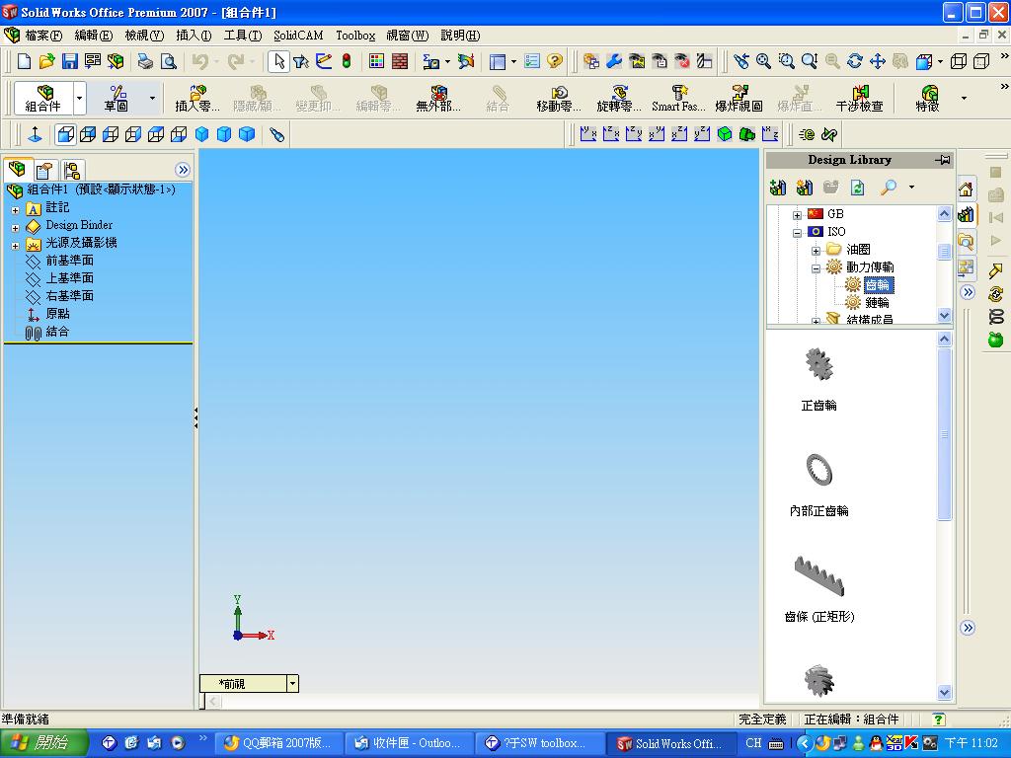Click Design Library search magnifier icon
Image resolution: width=1011 pixels, height=758 pixels.
889,188
